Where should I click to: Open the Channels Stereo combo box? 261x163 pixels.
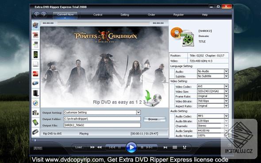coord(213,126)
